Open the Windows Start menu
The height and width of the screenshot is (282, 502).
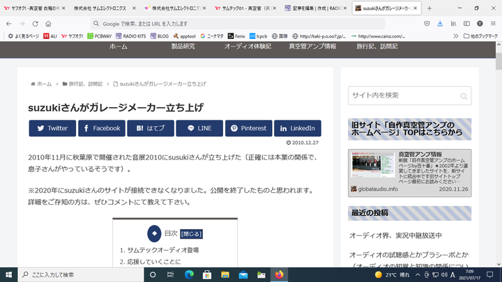click(x=8, y=274)
